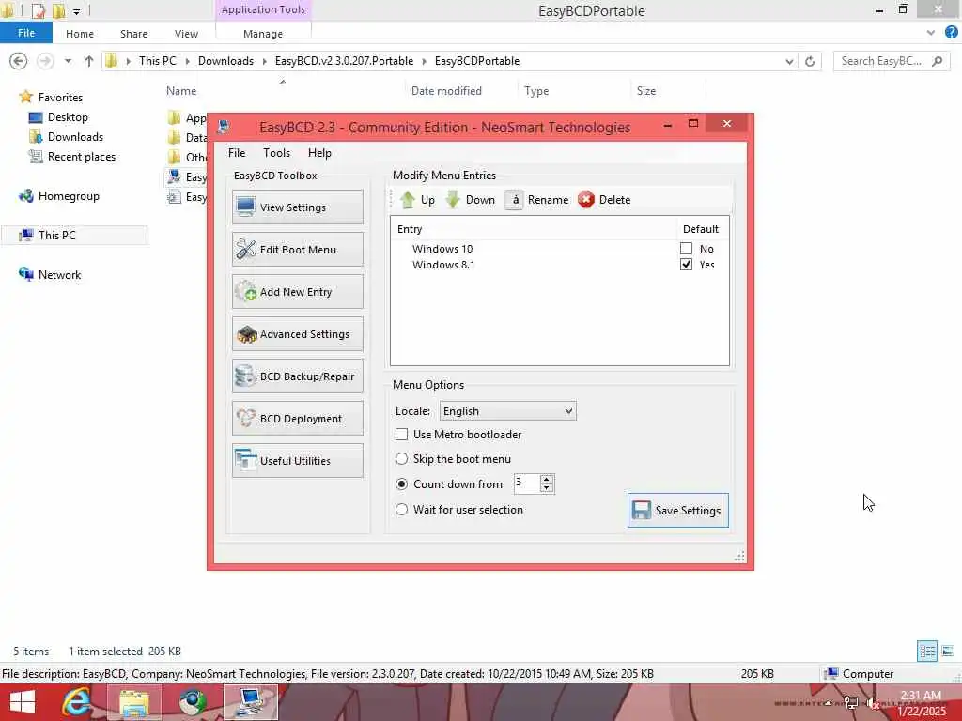Open EasyBCD taskbar icon
Screen dimensions: 962x721
(x=250, y=702)
